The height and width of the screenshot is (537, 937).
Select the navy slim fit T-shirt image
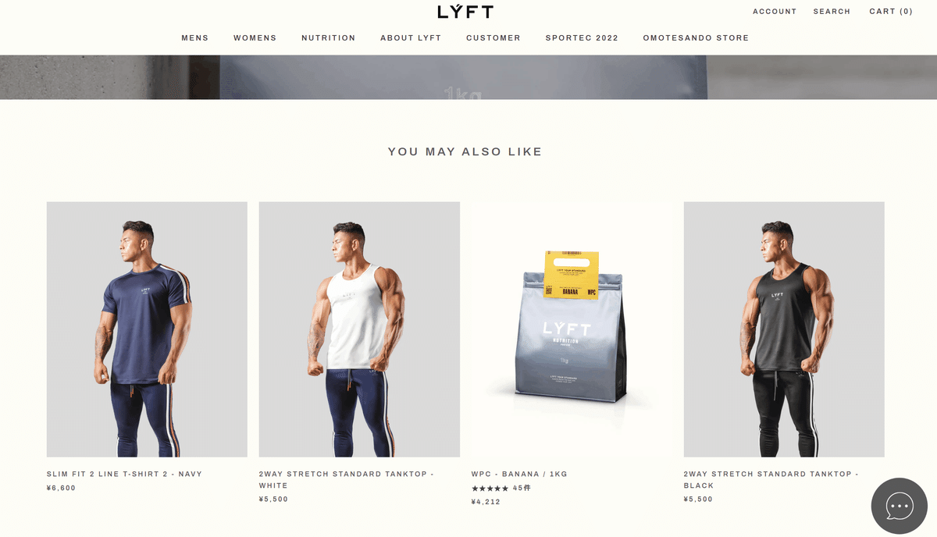pyautogui.click(x=147, y=329)
